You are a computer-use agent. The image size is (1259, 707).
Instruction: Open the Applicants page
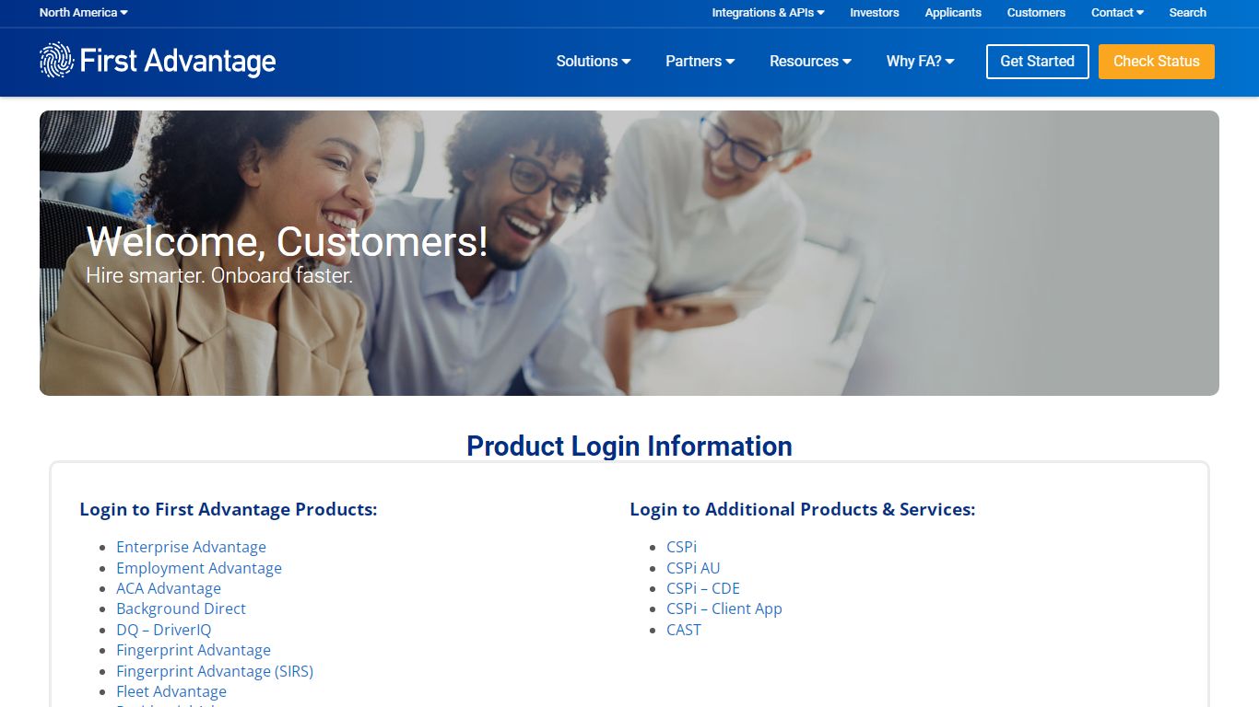tap(953, 13)
